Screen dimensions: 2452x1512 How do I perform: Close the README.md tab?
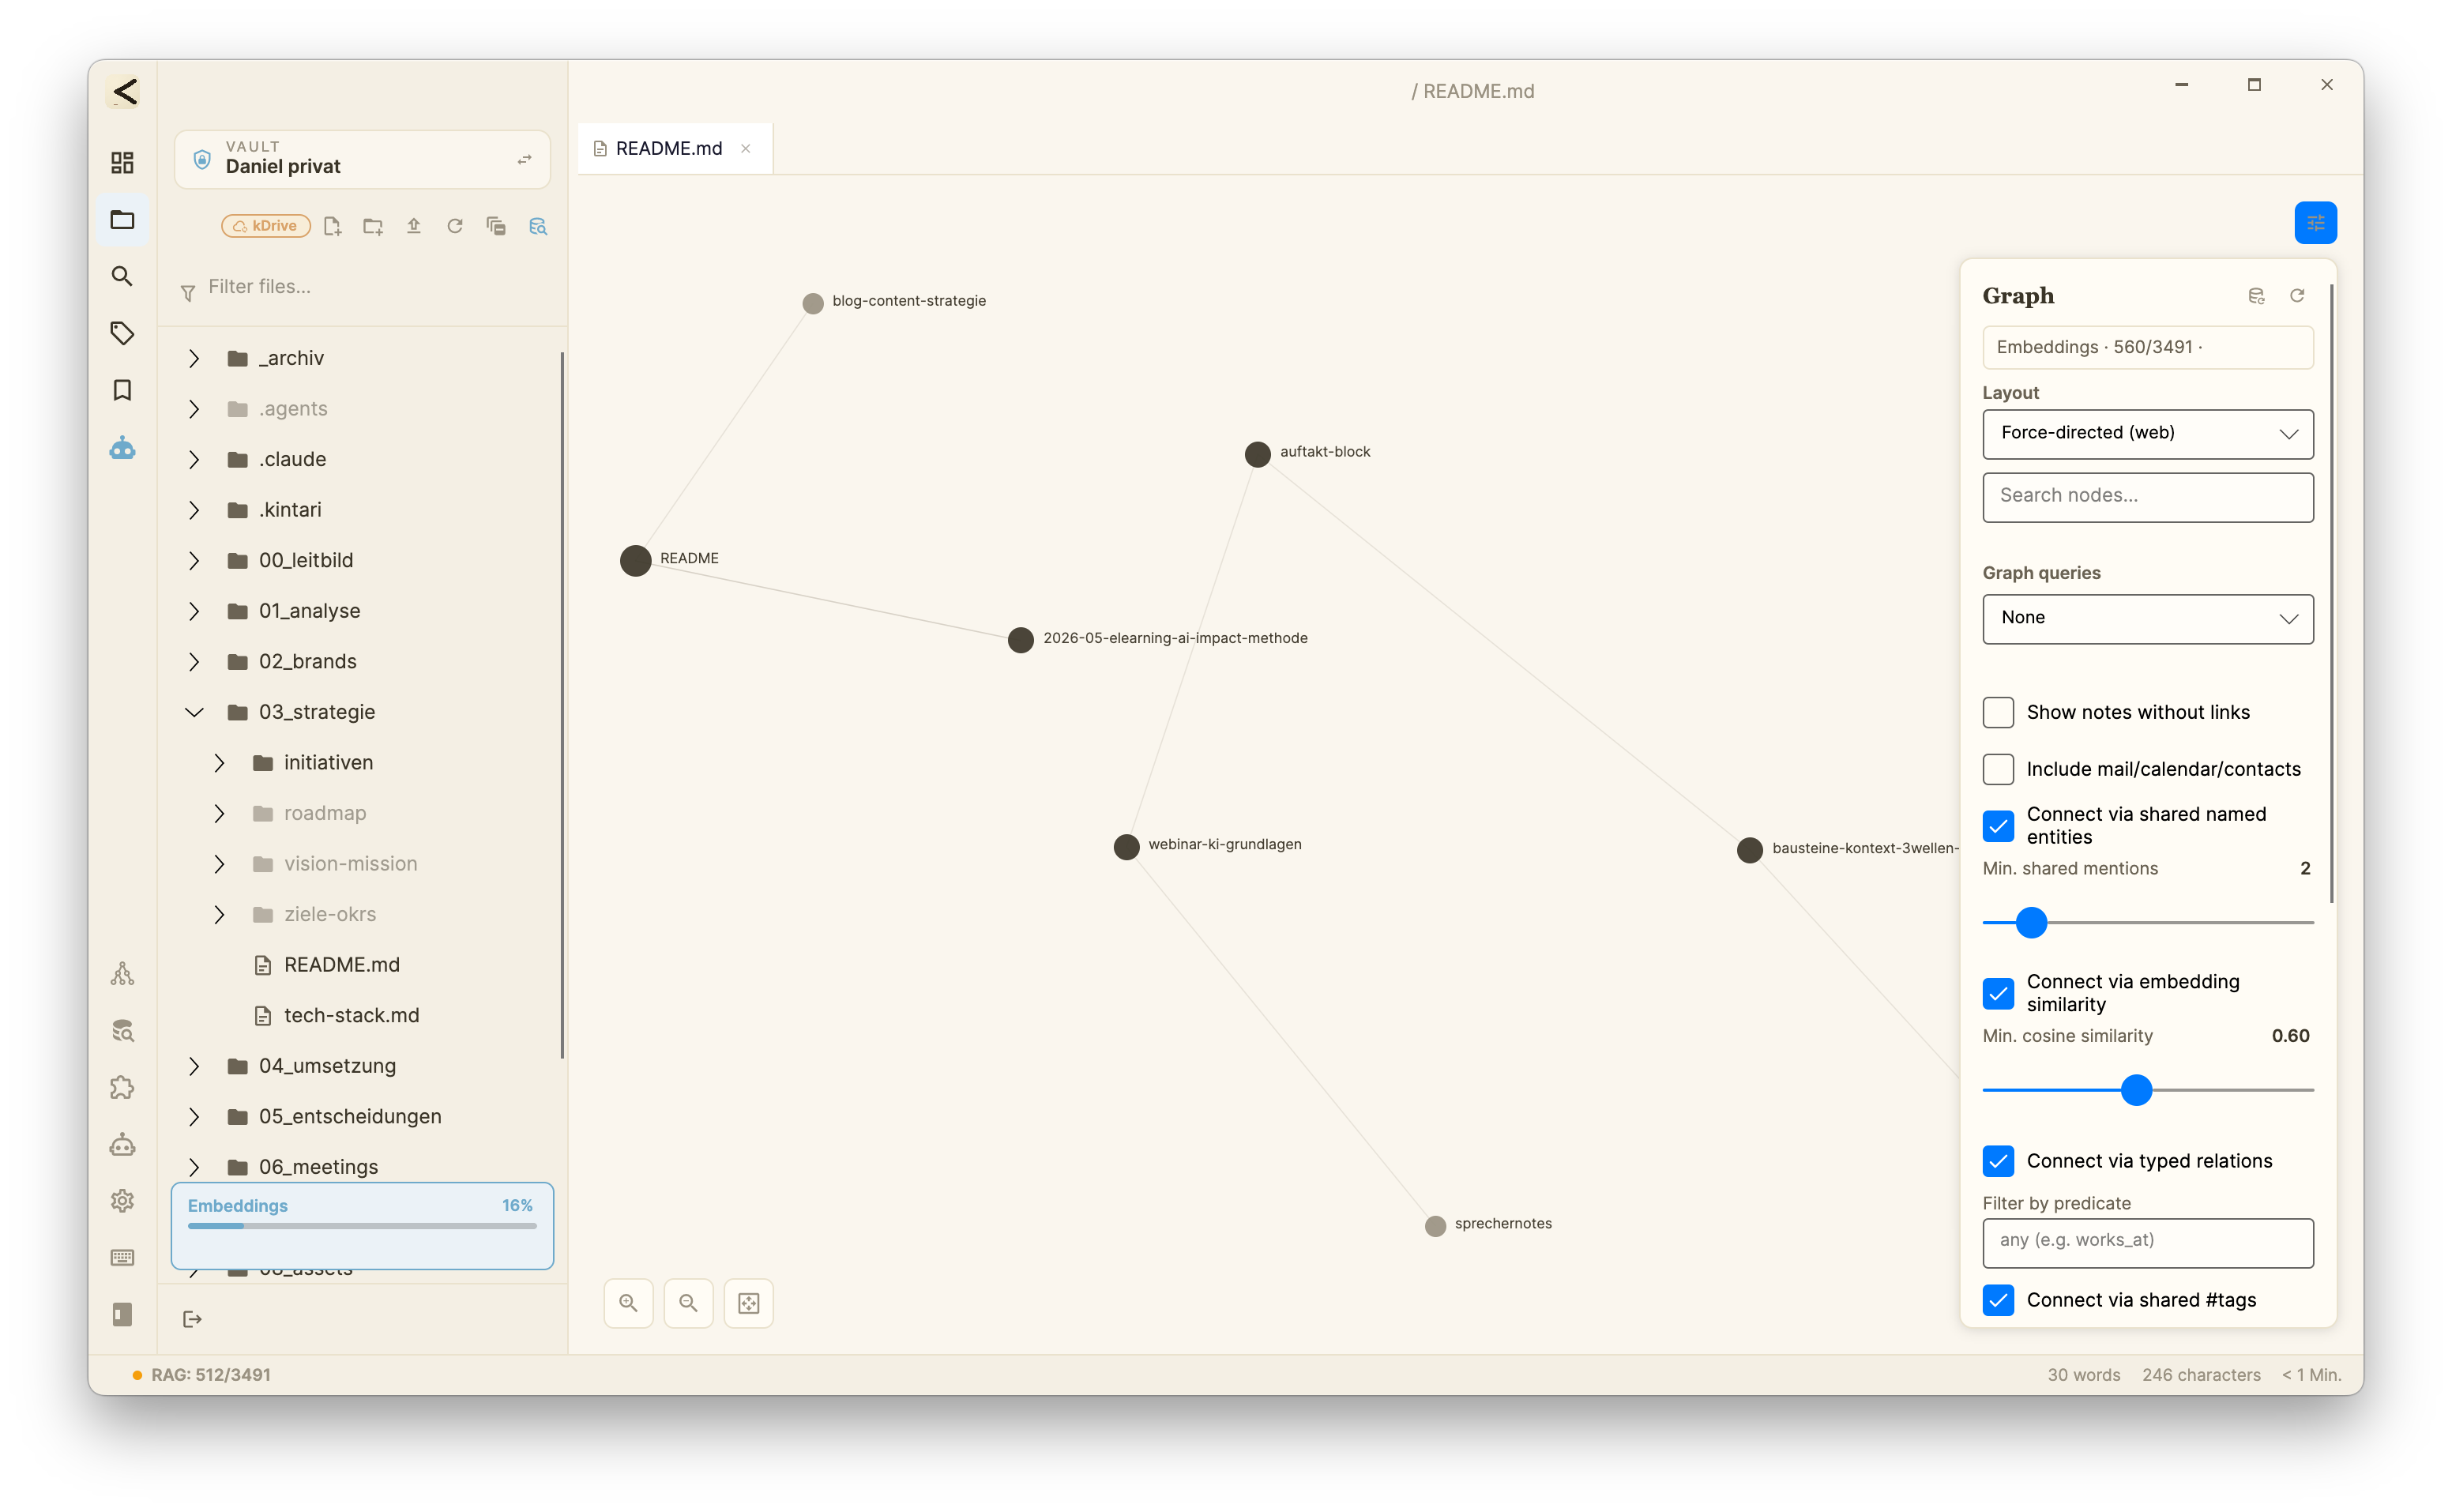point(746,149)
